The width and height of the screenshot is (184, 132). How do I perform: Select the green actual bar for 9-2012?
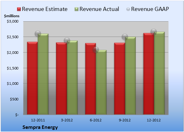[130, 76]
